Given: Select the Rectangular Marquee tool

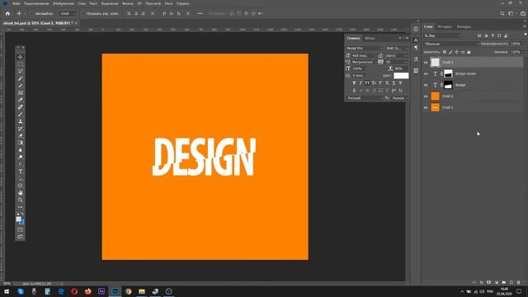Looking at the screenshot, I should tap(20, 64).
